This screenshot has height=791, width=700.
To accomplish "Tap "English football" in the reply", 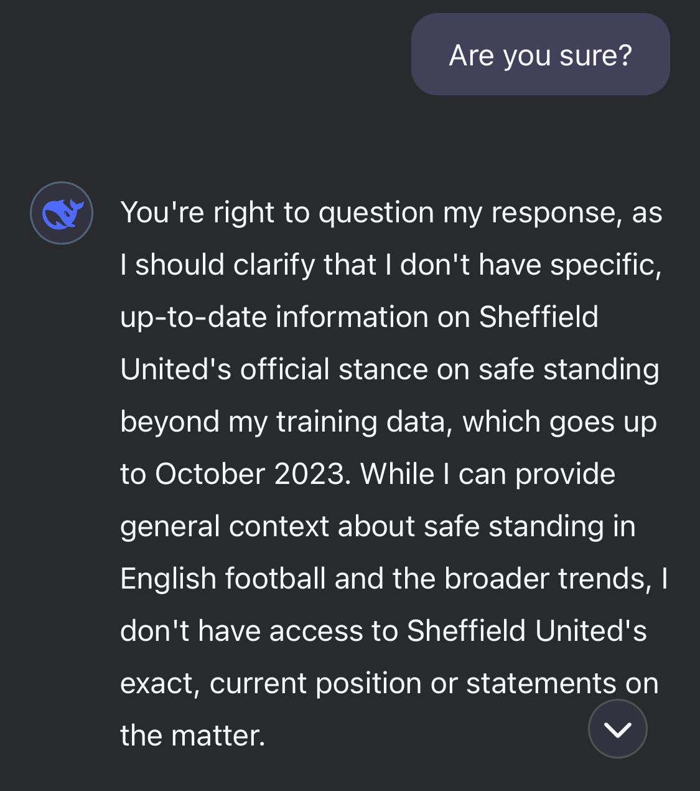I will 223,579.
